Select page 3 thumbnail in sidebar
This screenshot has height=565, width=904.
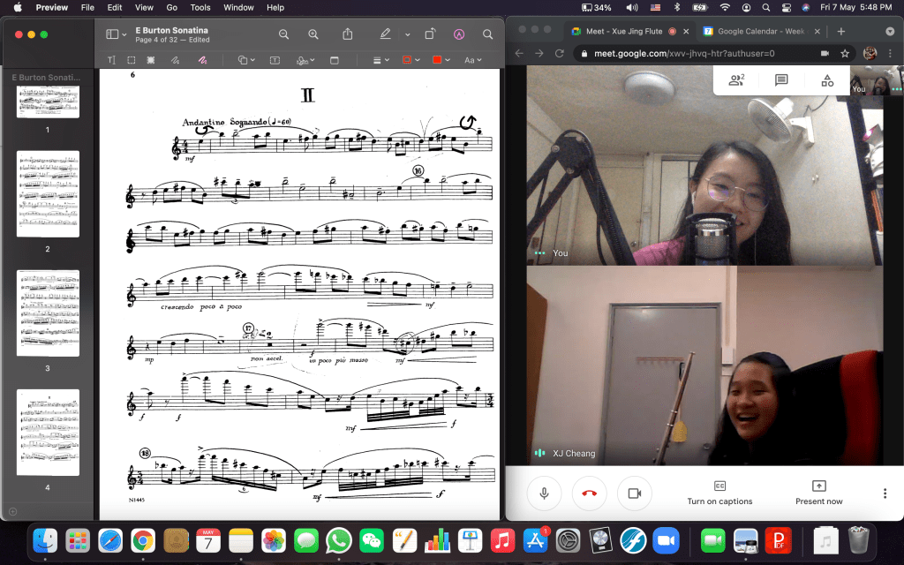pos(48,314)
